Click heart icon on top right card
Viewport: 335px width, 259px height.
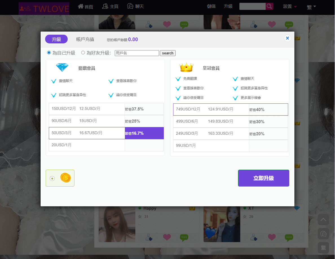click(272, 24)
